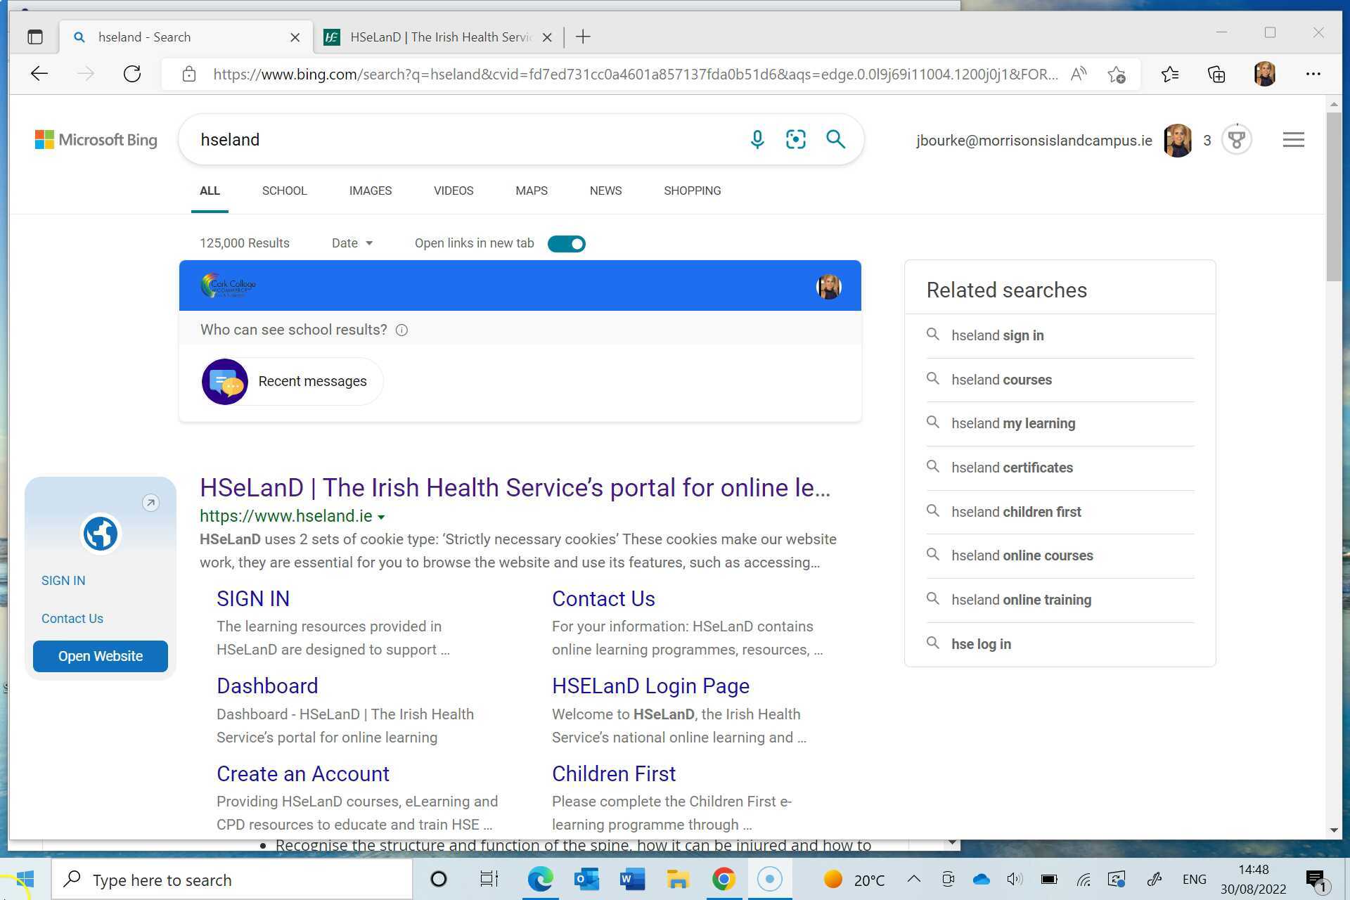The width and height of the screenshot is (1350, 900).
Task: Click the magnifier search button in Bing box
Action: click(835, 139)
